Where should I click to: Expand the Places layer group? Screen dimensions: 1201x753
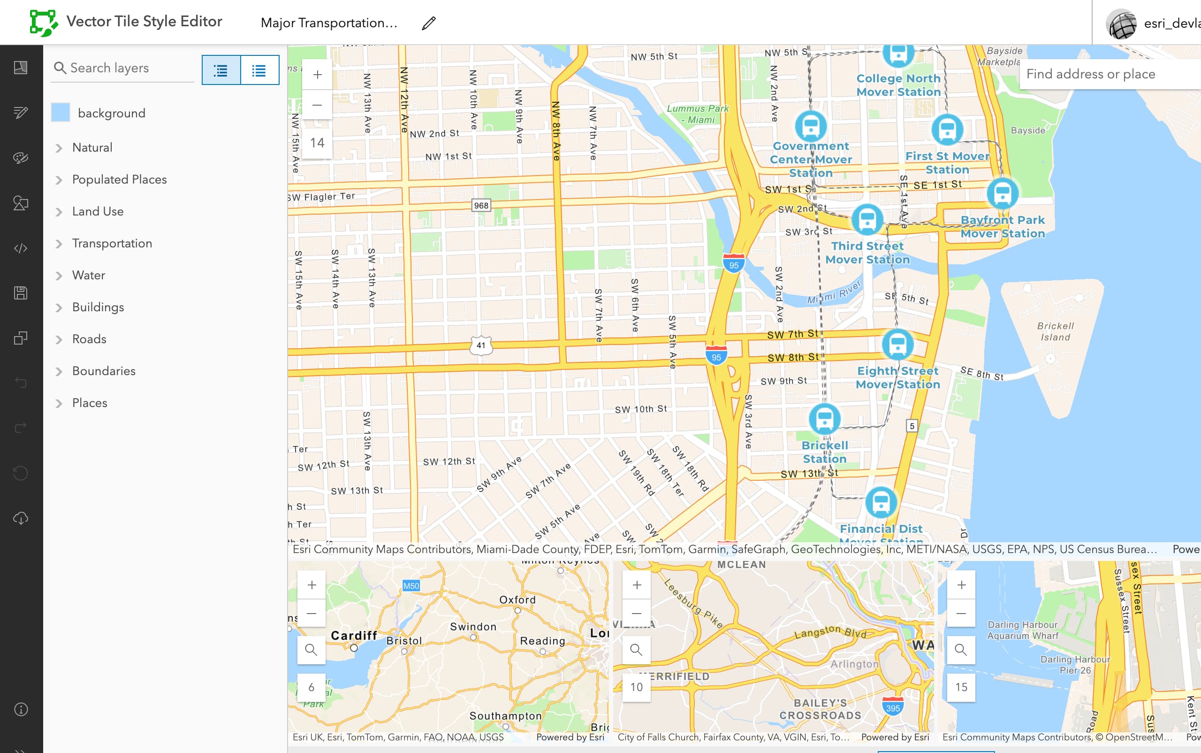pyautogui.click(x=59, y=403)
